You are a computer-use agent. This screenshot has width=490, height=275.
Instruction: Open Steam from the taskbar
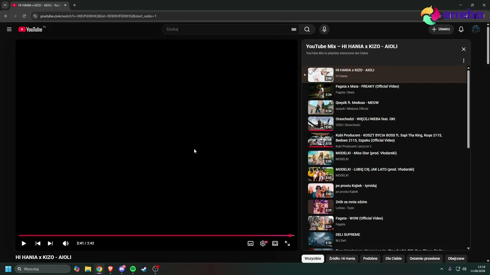(x=144, y=269)
